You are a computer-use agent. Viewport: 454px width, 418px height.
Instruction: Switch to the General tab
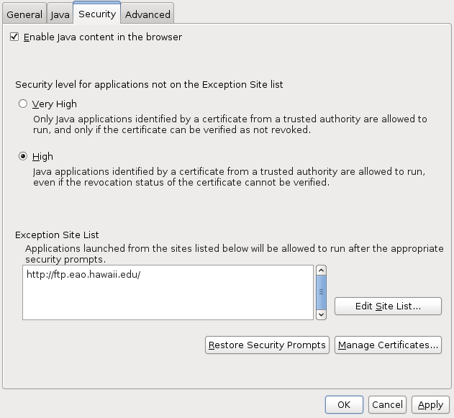click(x=24, y=14)
